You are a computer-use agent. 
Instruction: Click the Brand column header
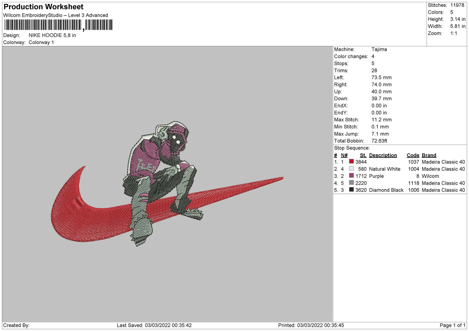pos(429,155)
